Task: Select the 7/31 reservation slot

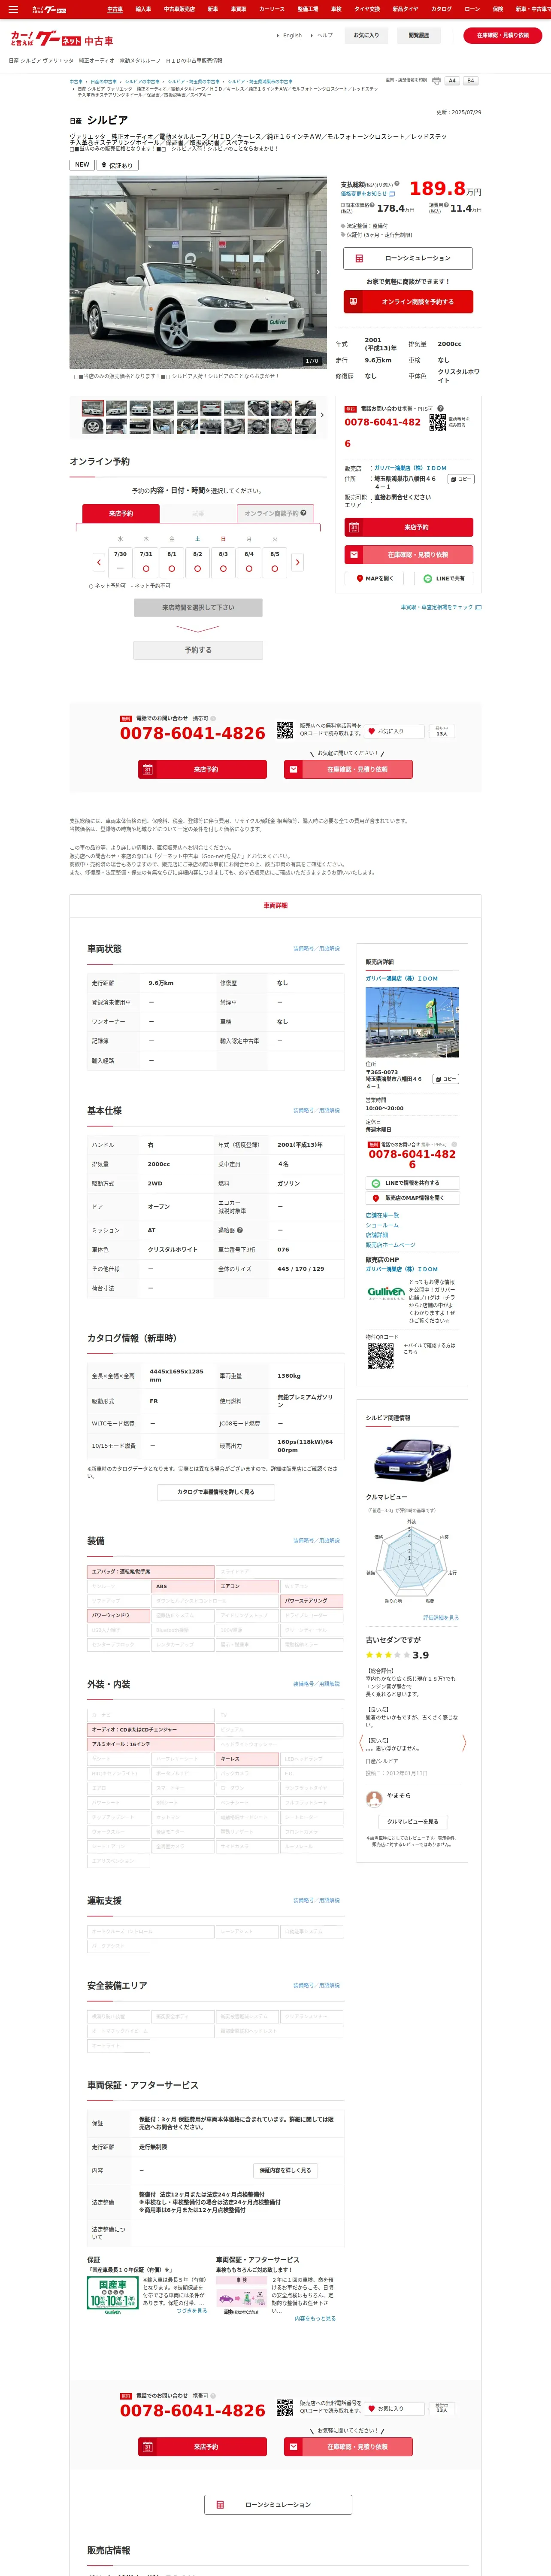Action: (x=146, y=562)
